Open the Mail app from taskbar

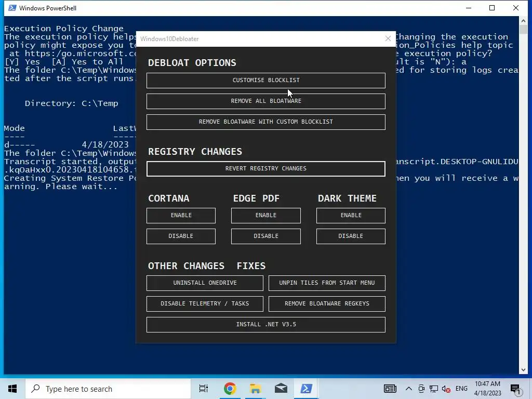281,389
